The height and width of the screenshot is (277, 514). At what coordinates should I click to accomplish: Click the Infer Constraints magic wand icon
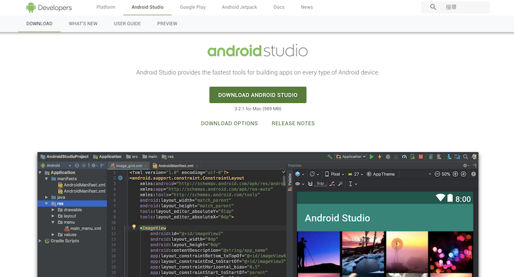(x=340, y=184)
